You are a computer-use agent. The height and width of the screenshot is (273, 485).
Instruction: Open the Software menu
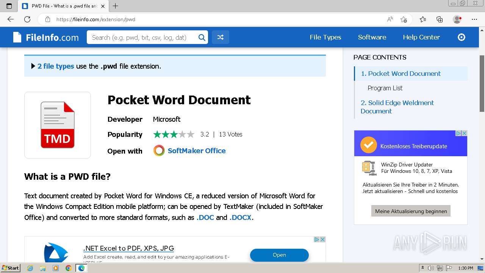coord(372,37)
